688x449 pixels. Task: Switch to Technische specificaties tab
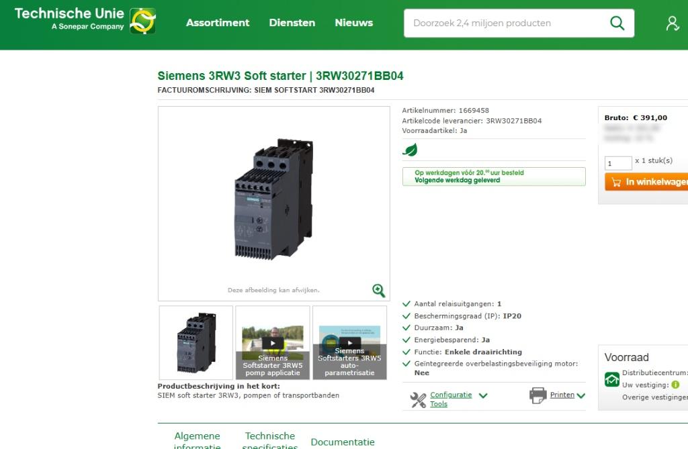[270, 441]
